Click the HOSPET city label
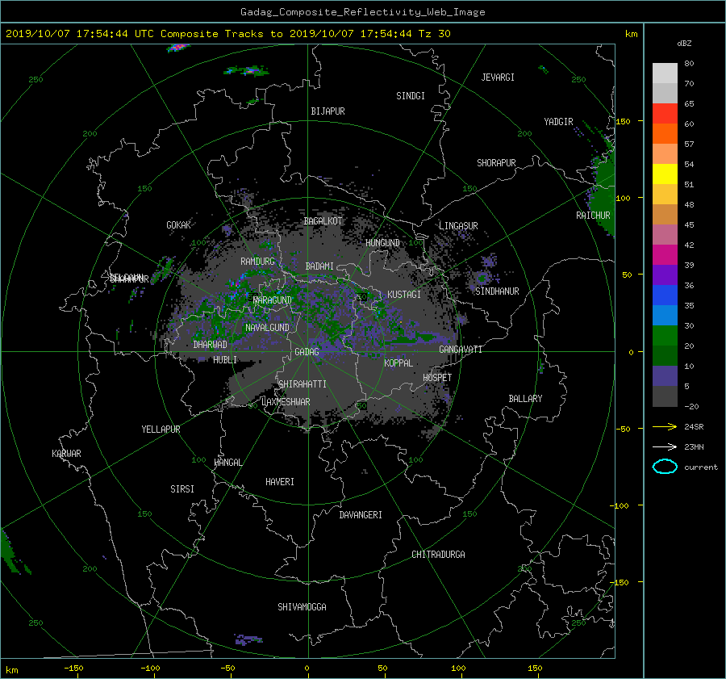The image size is (726, 679). (437, 378)
